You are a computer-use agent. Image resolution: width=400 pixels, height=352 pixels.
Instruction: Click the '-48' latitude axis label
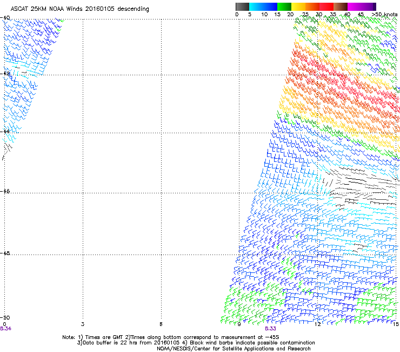(x=5, y=253)
